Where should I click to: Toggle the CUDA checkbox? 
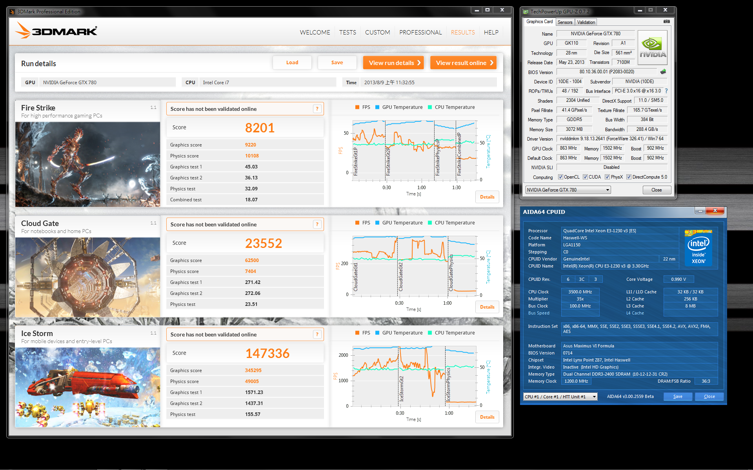pyautogui.click(x=585, y=177)
